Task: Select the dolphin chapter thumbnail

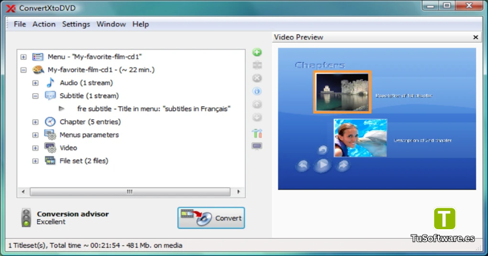Action: [x=361, y=138]
